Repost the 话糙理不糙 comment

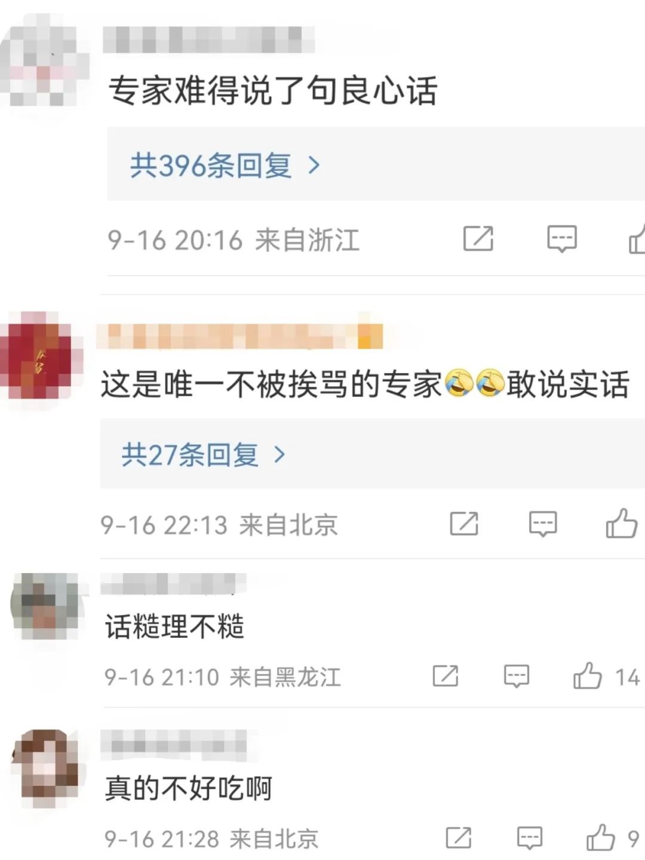(446, 676)
